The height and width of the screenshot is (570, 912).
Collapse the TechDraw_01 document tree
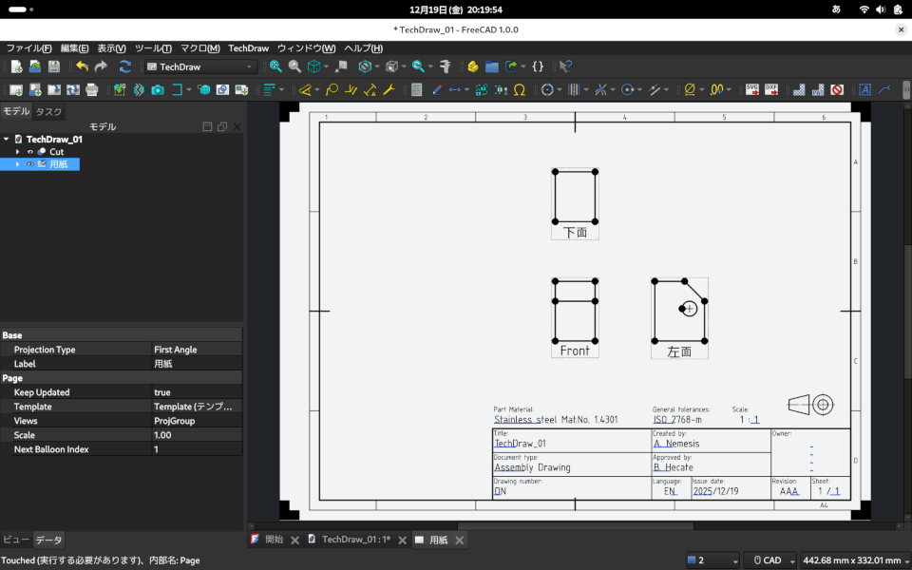pos(7,139)
